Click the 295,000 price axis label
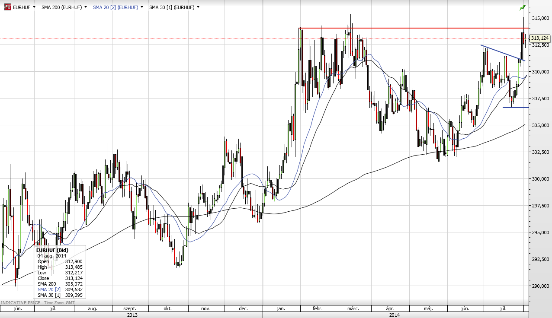The height and width of the screenshot is (318, 552). point(540,232)
